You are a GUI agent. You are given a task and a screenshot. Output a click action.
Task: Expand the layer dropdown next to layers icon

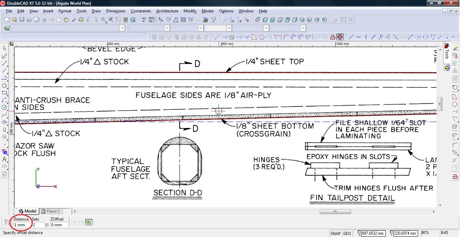[x=122, y=28]
